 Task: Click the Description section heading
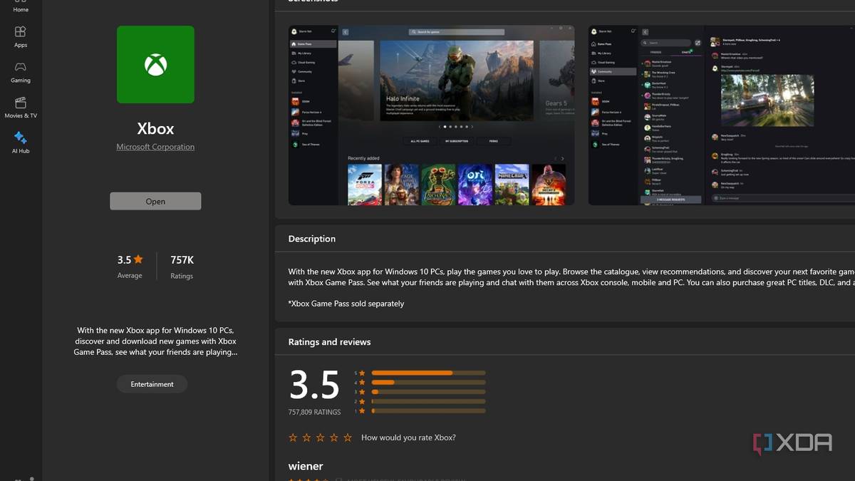point(311,239)
